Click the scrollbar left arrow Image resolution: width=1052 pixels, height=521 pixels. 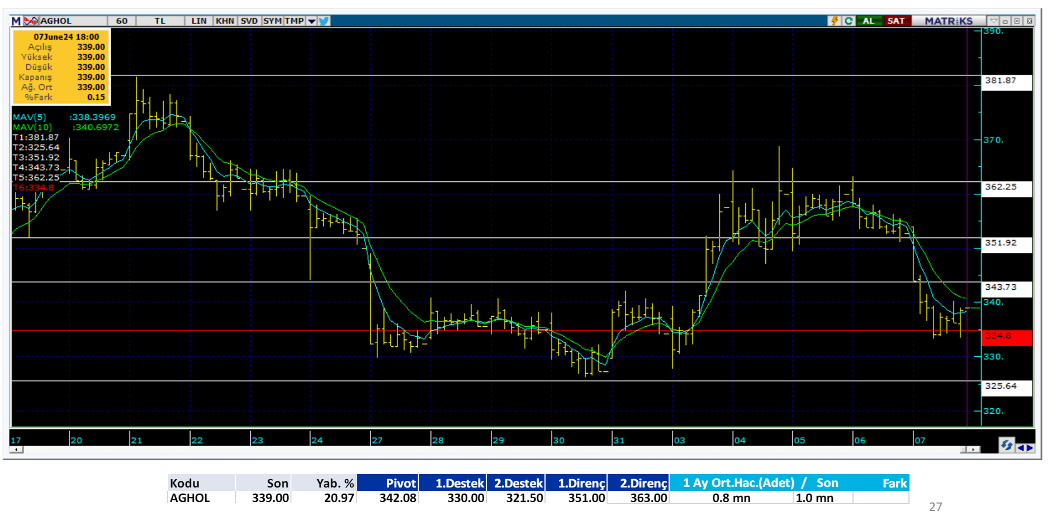(x=17, y=450)
